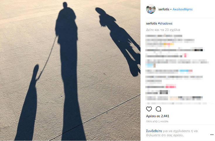
Task: Click the serfotis username in the caption
Action: [152, 23]
